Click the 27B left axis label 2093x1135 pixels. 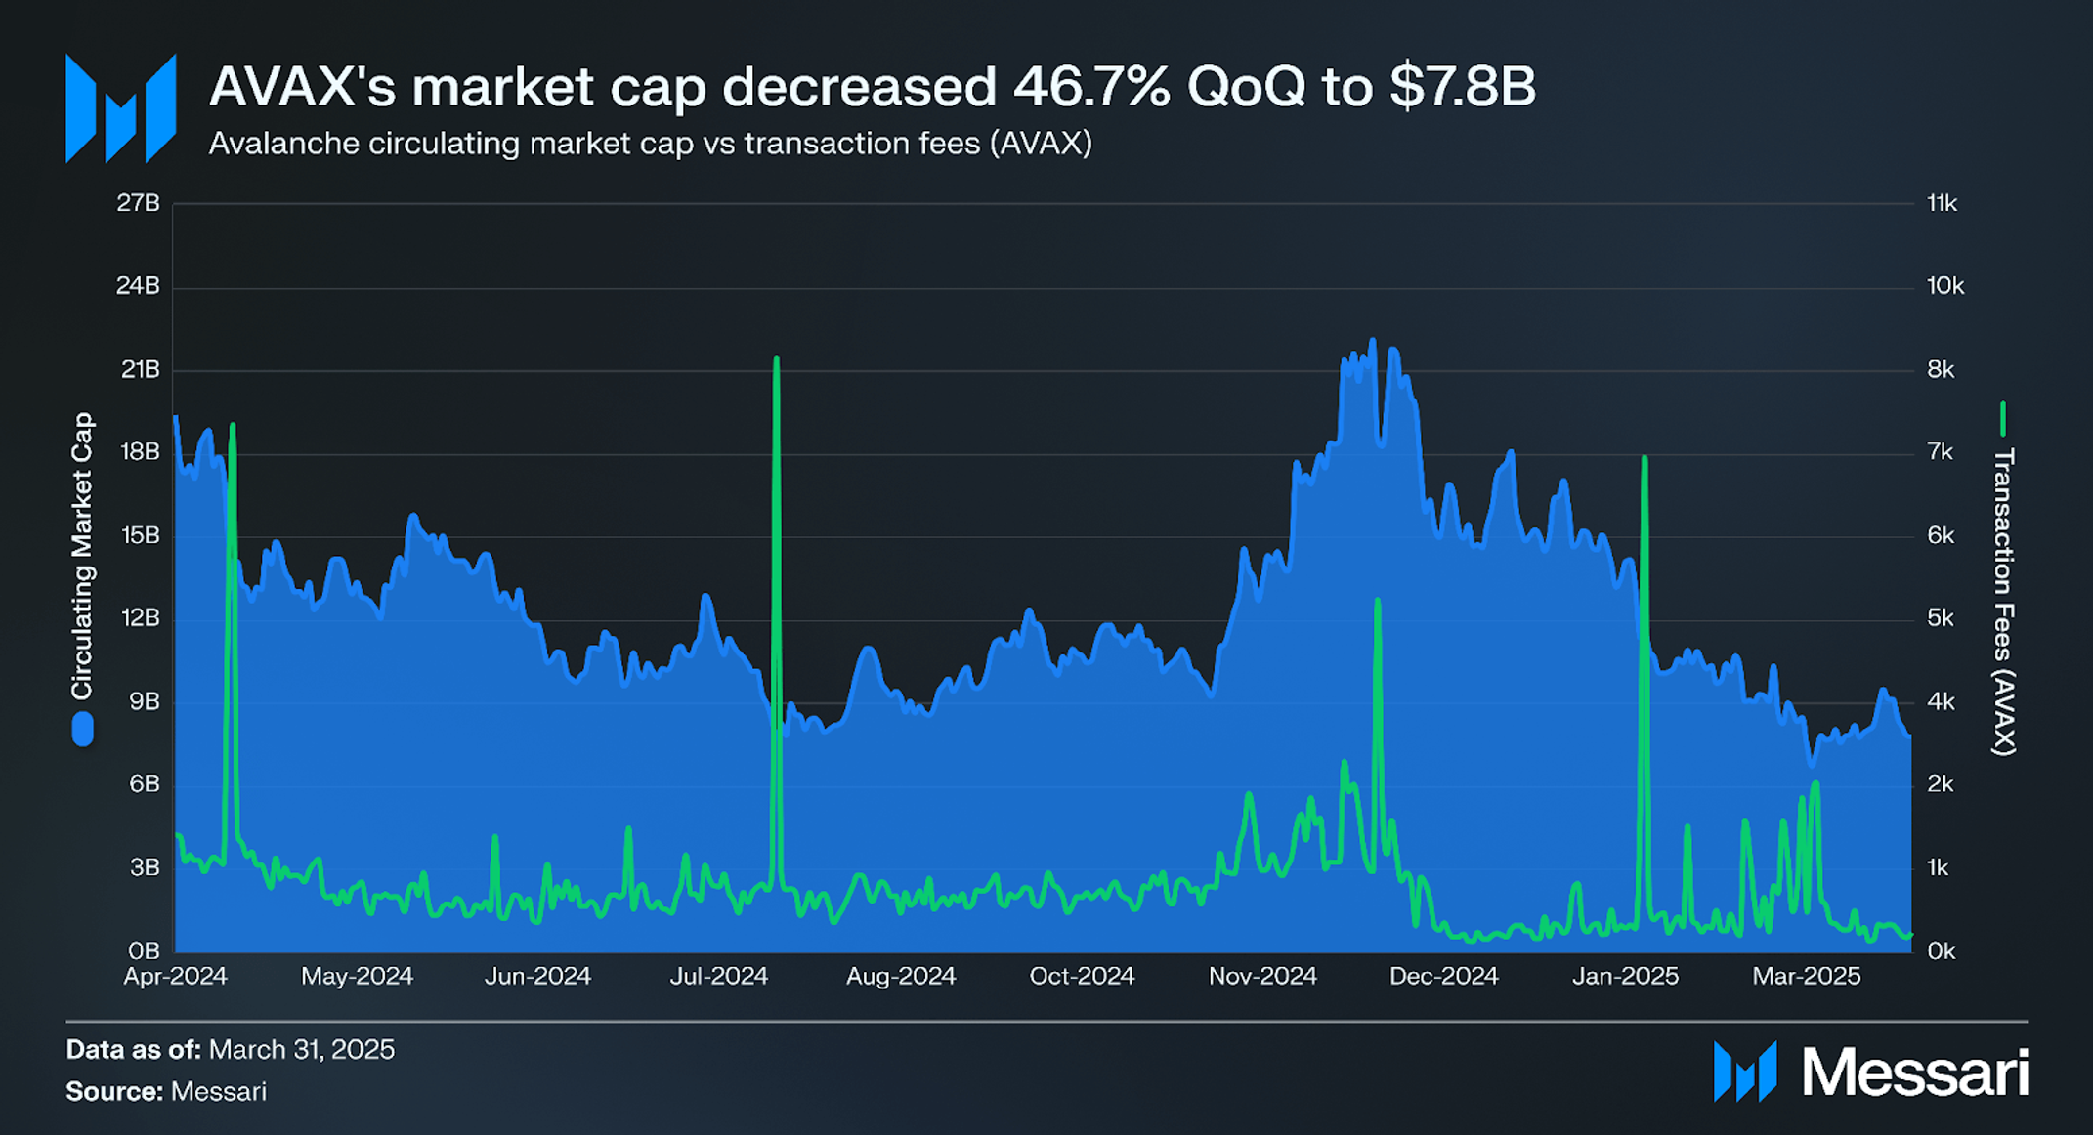click(x=138, y=203)
